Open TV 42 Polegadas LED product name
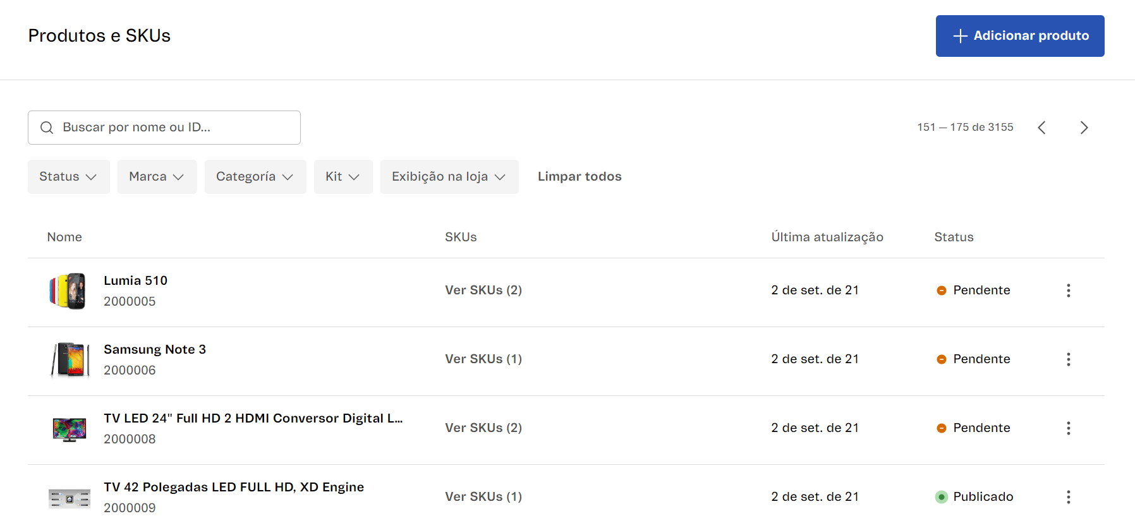Screen dimensions: 1135x528 tap(234, 487)
